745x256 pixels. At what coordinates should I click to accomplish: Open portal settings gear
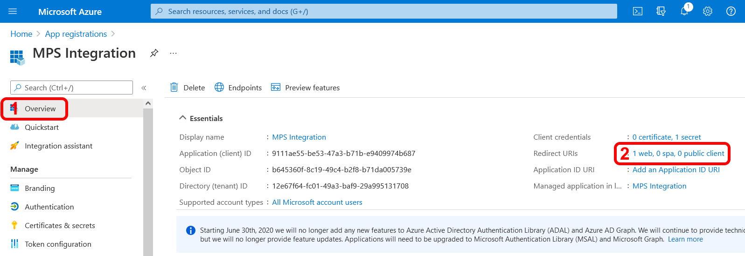707,11
